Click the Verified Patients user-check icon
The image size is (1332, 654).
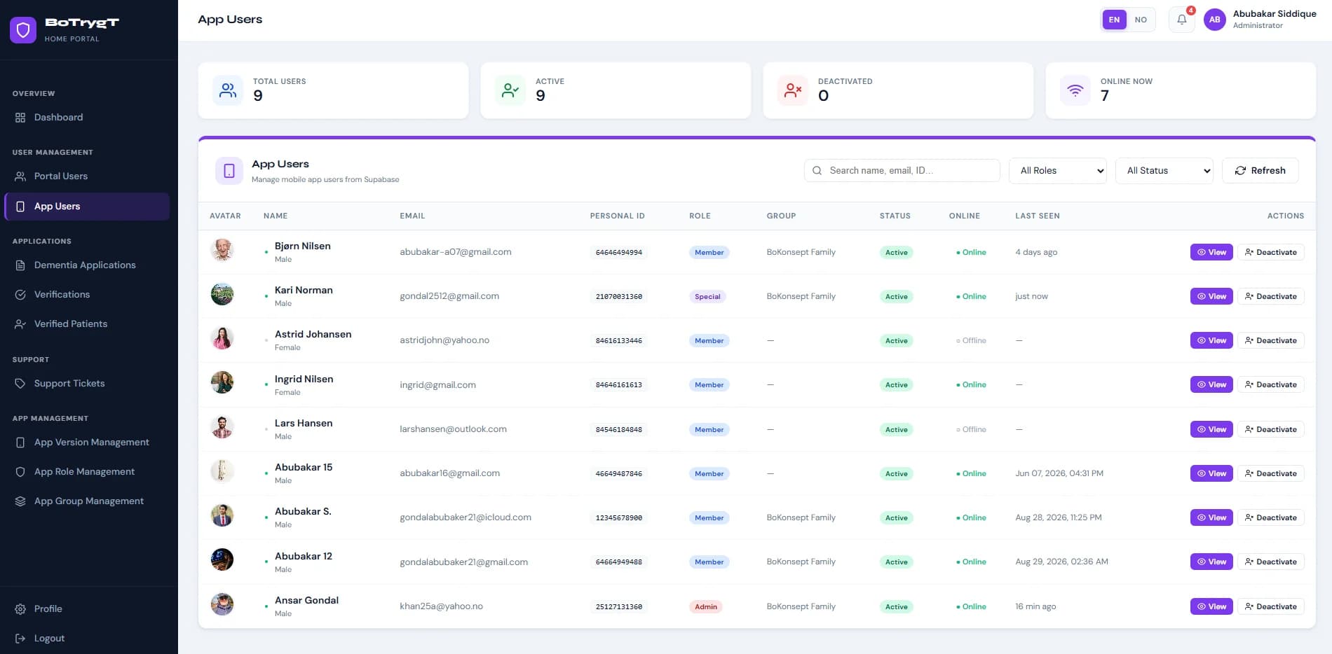[20, 324]
